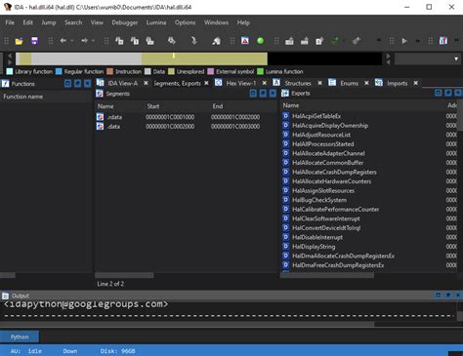The width and height of the screenshot is (463, 356).
Task: Open the Debugger menu
Action: 125,22
